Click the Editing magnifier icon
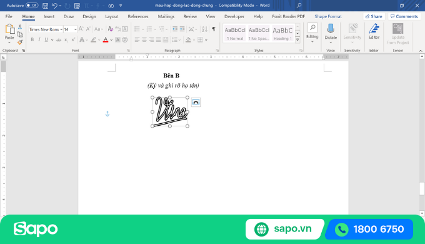Screen dimensions: 425x244 pos(312,28)
